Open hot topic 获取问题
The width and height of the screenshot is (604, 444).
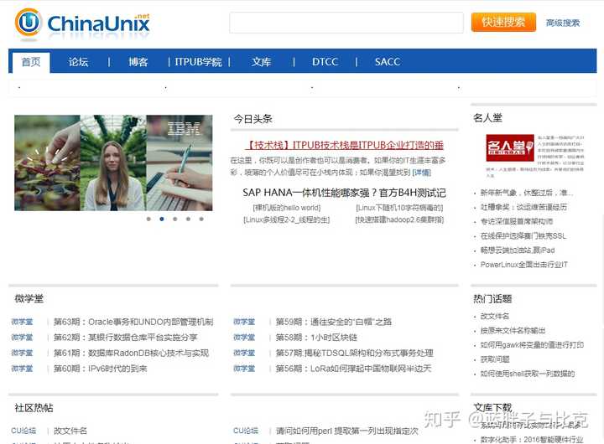point(495,359)
